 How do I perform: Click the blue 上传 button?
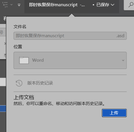(x=114, y=113)
